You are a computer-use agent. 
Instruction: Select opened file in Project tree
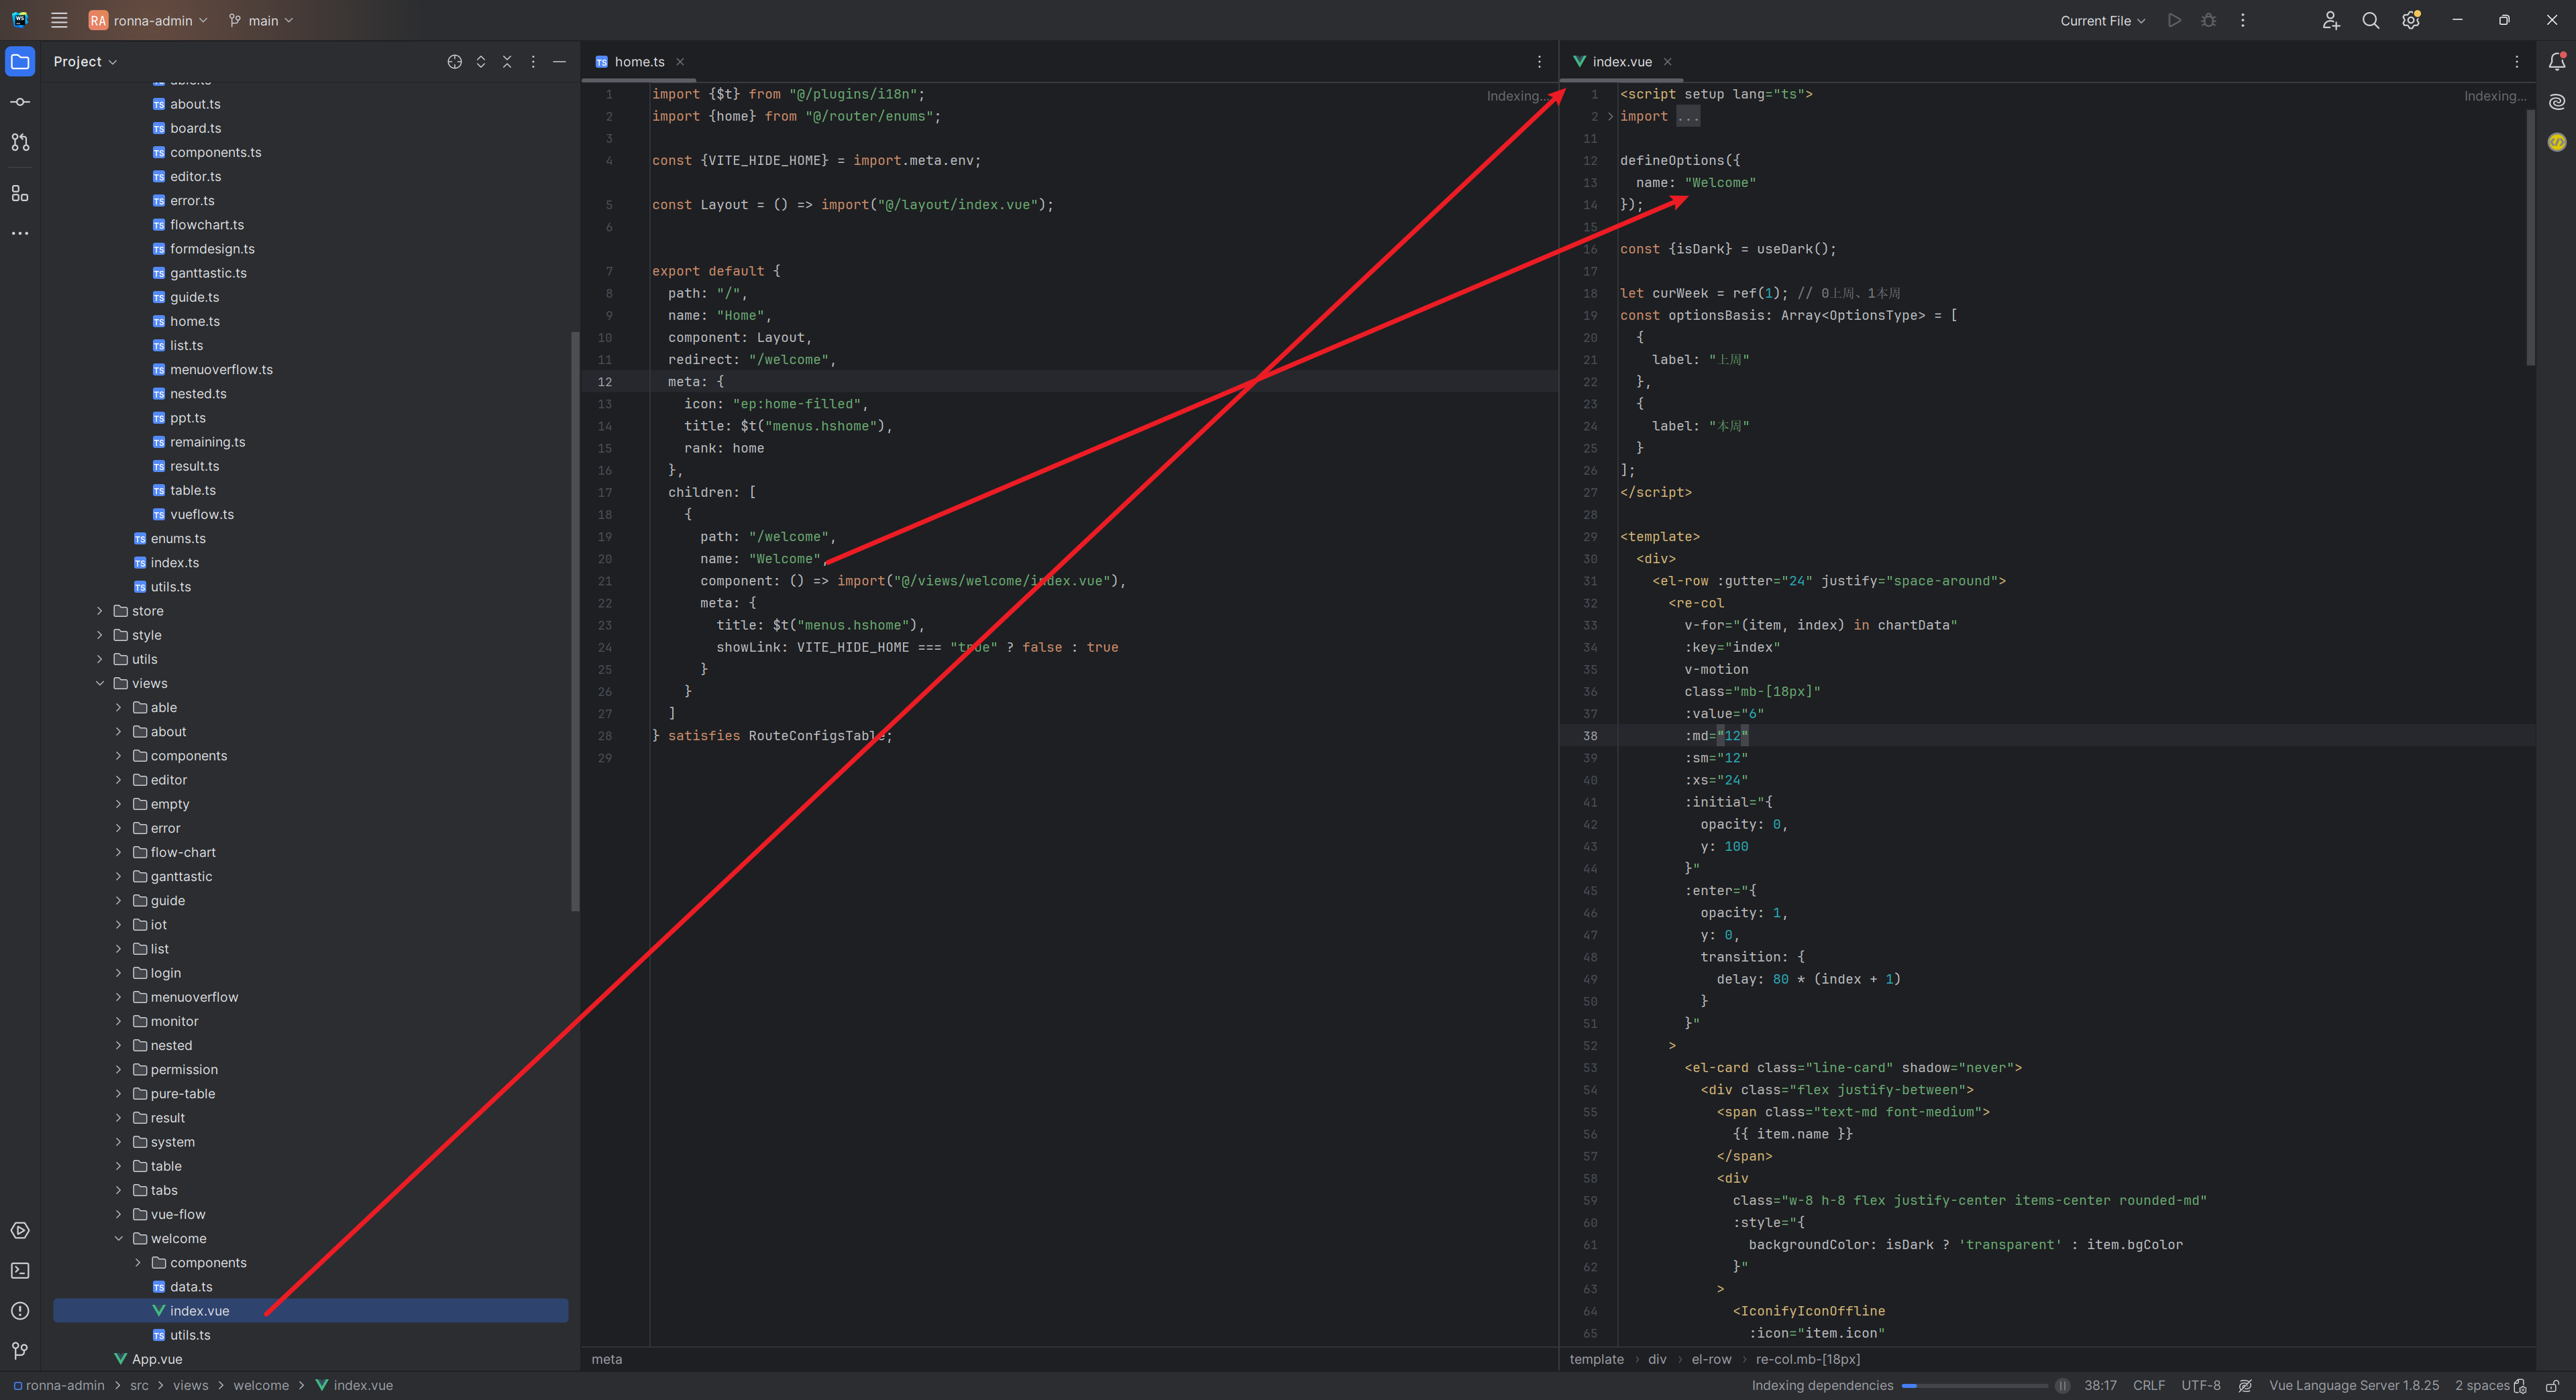[455, 62]
